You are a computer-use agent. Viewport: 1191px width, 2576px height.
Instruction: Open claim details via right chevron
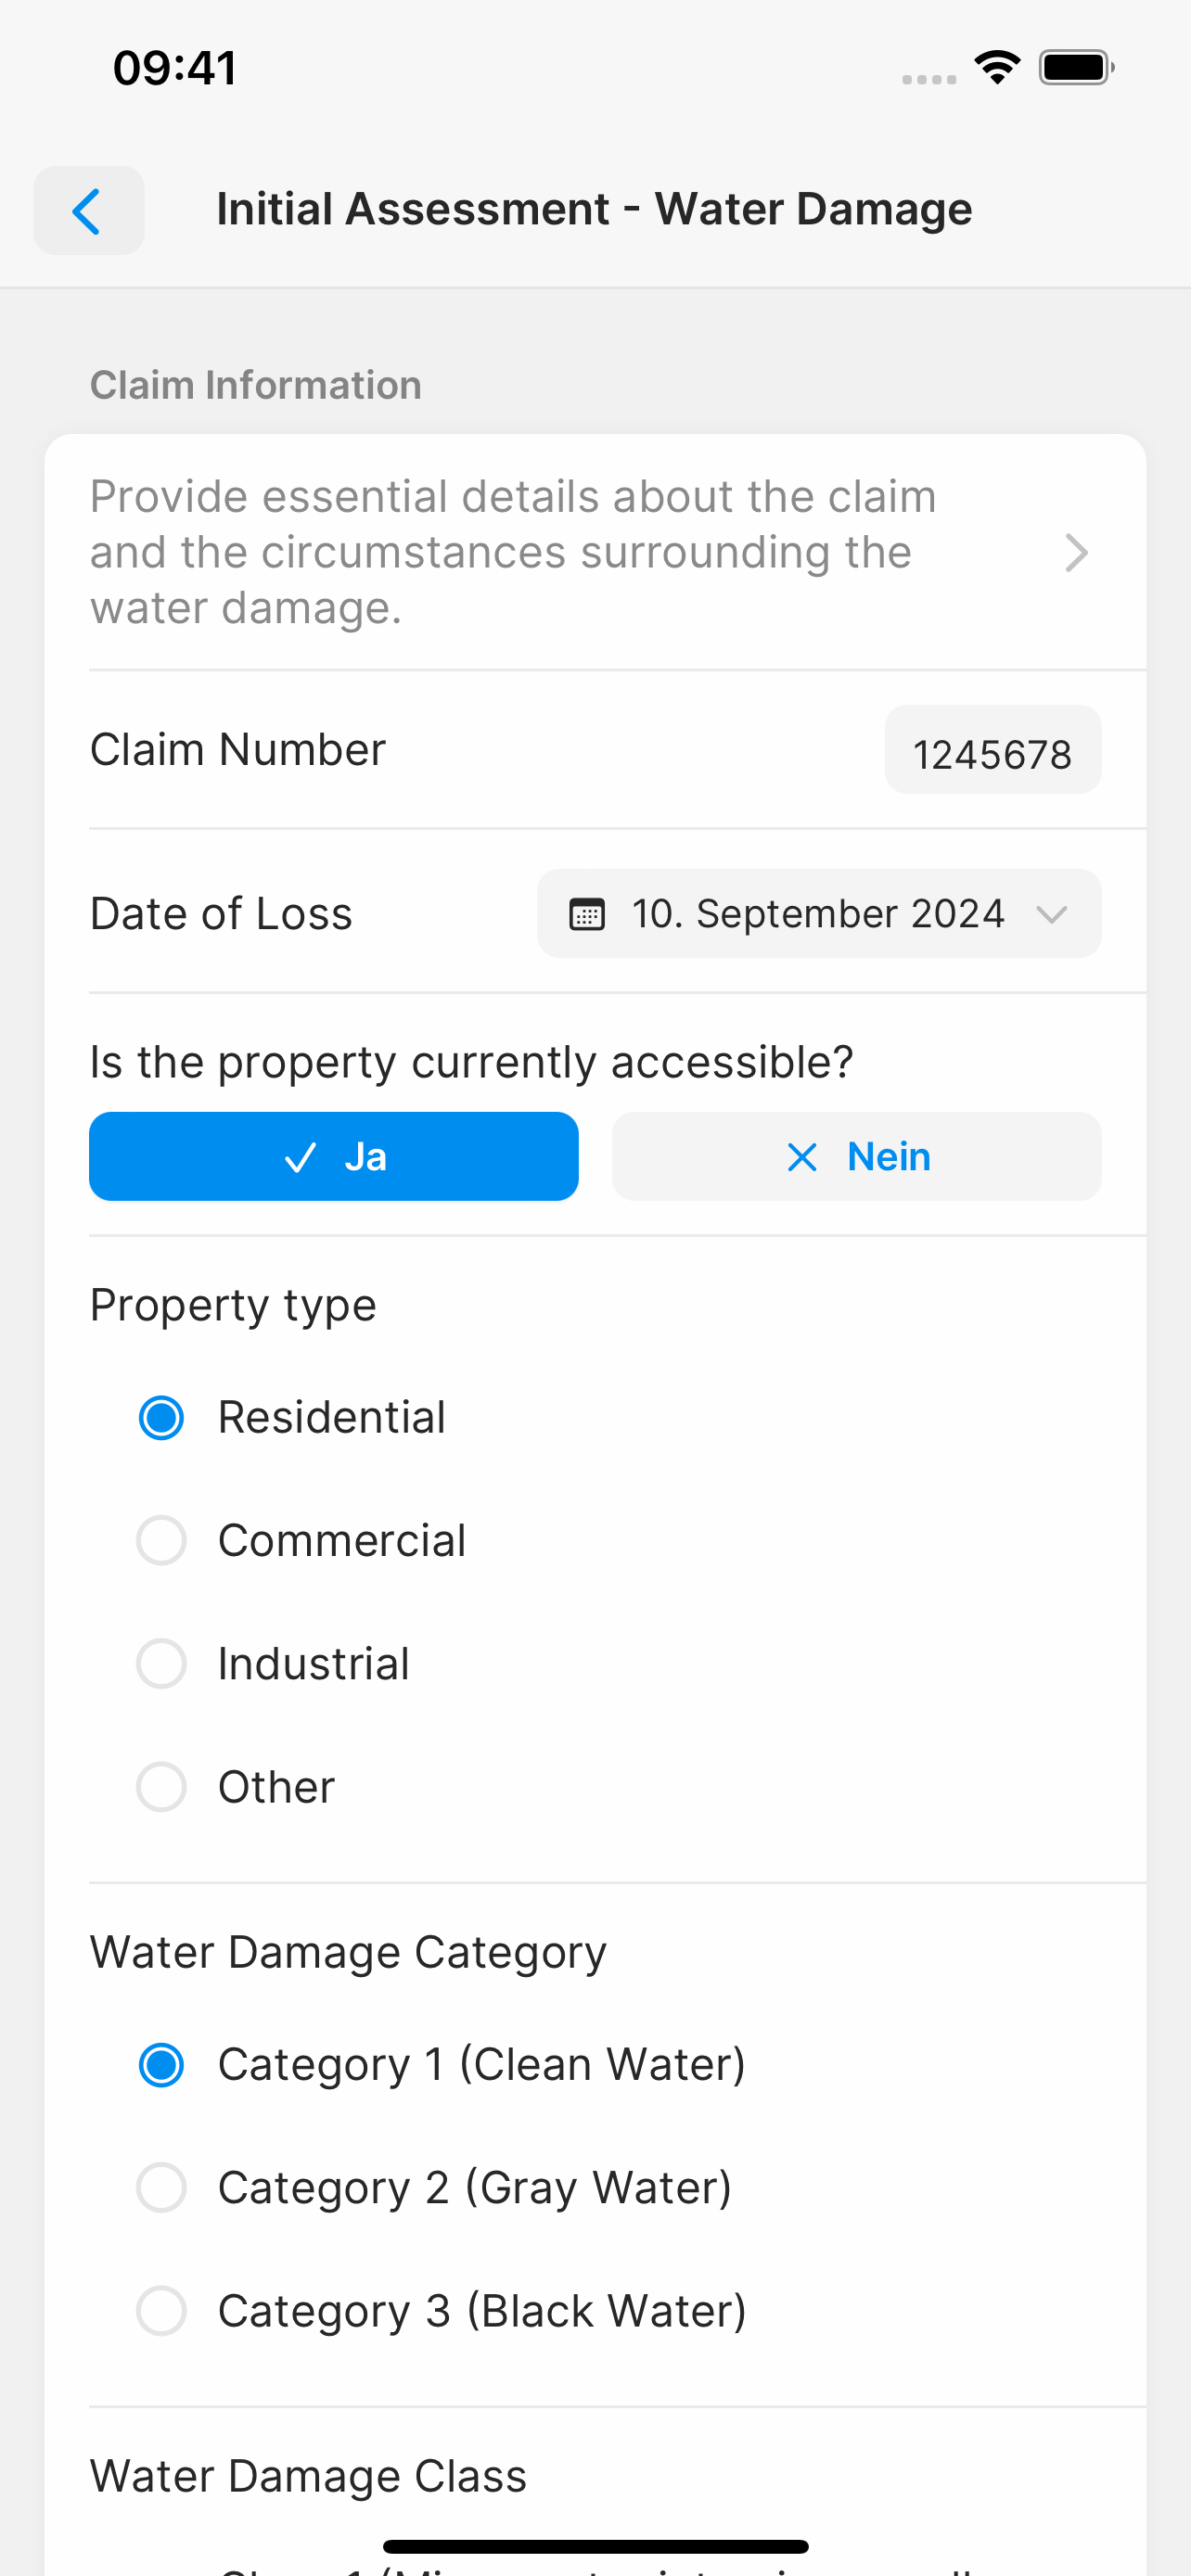pos(1076,552)
